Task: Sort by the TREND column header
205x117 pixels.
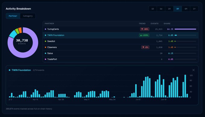Action: click(x=142, y=23)
